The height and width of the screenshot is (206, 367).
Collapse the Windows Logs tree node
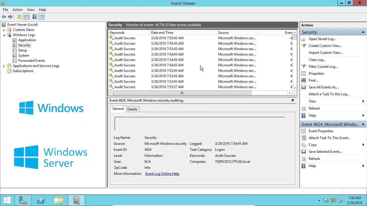coord(4,35)
